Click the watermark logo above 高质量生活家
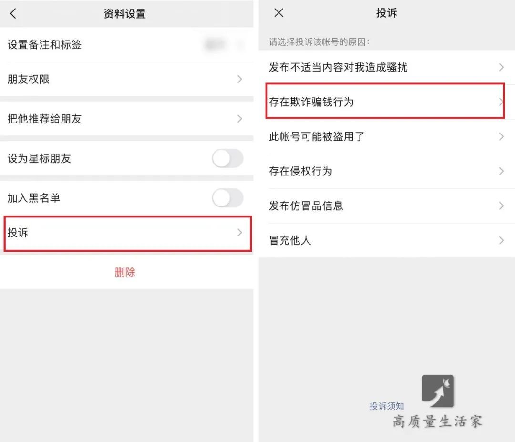The height and width of the screenshot is (442, 515). click(438, 391)
